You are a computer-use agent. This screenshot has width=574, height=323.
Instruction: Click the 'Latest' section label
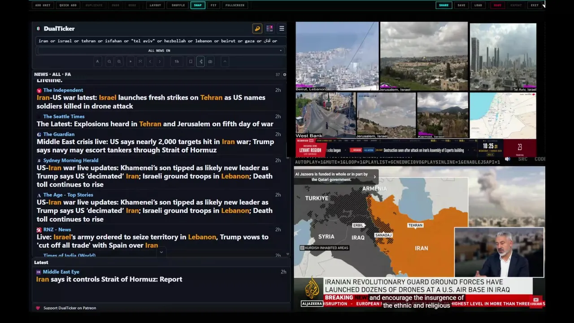(x=41, y=262)
